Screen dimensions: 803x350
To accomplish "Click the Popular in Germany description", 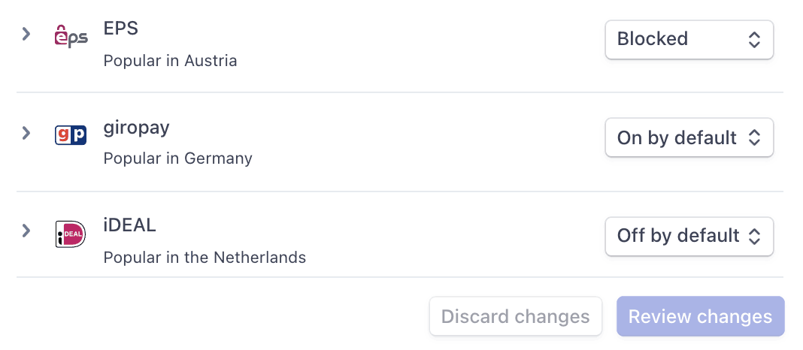I will [177, 158].
